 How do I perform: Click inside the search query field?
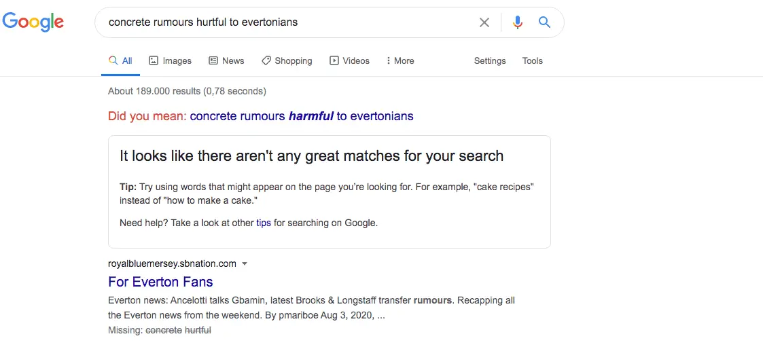[285, 22]
